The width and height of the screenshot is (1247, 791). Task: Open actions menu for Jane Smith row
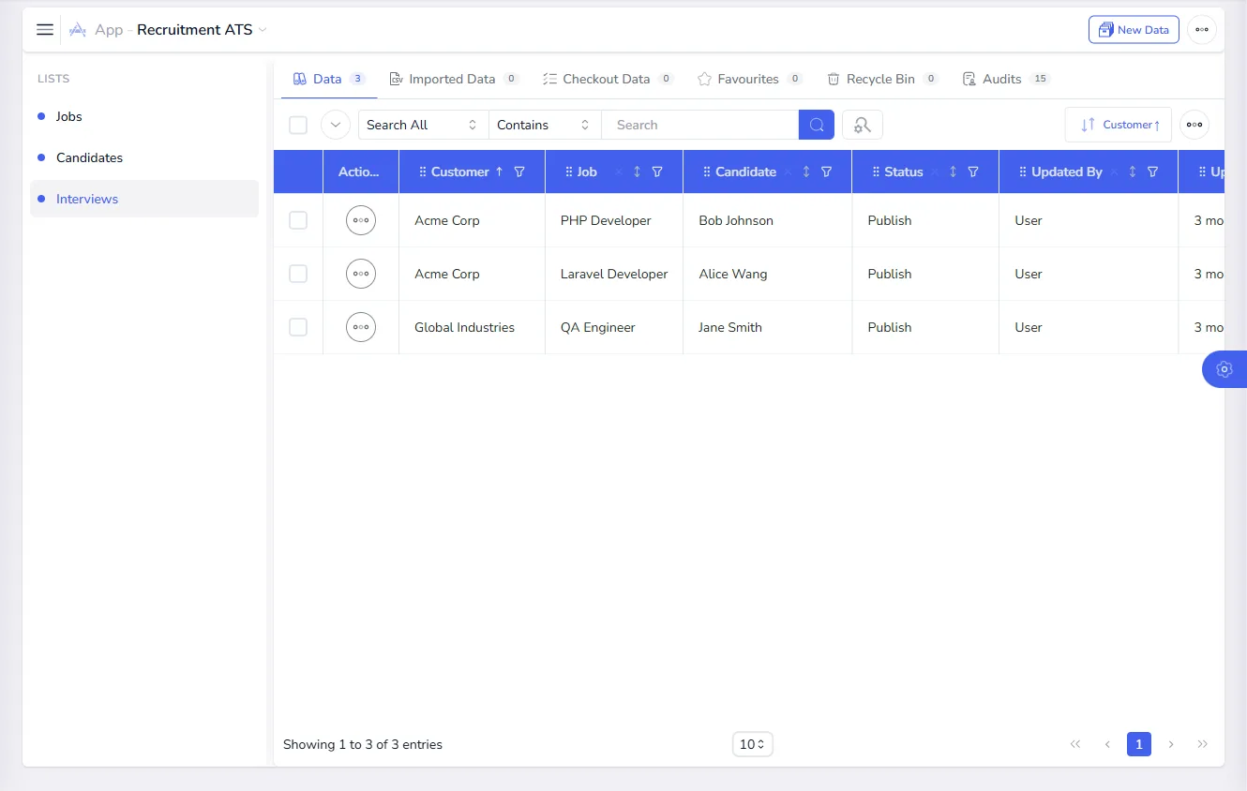(361, 327)
